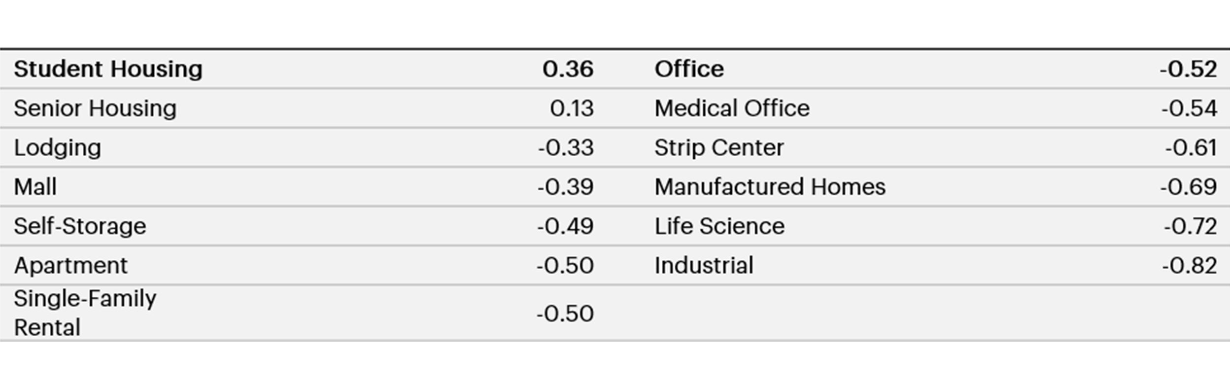Click the Self-Storage label
The width and height of the screenshot is (1230, 387).
point(80,226)
